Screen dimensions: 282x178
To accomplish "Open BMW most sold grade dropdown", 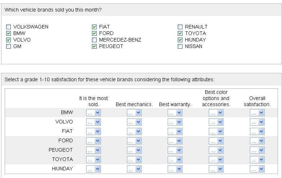I will 93,113.
